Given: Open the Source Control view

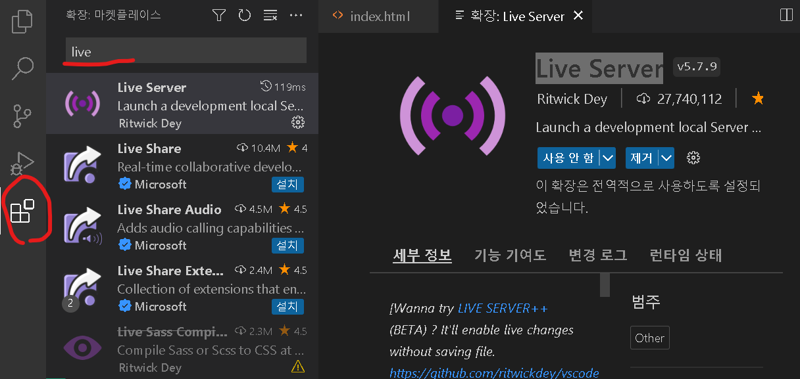Looking at the screenshot, I should point(22,115).
